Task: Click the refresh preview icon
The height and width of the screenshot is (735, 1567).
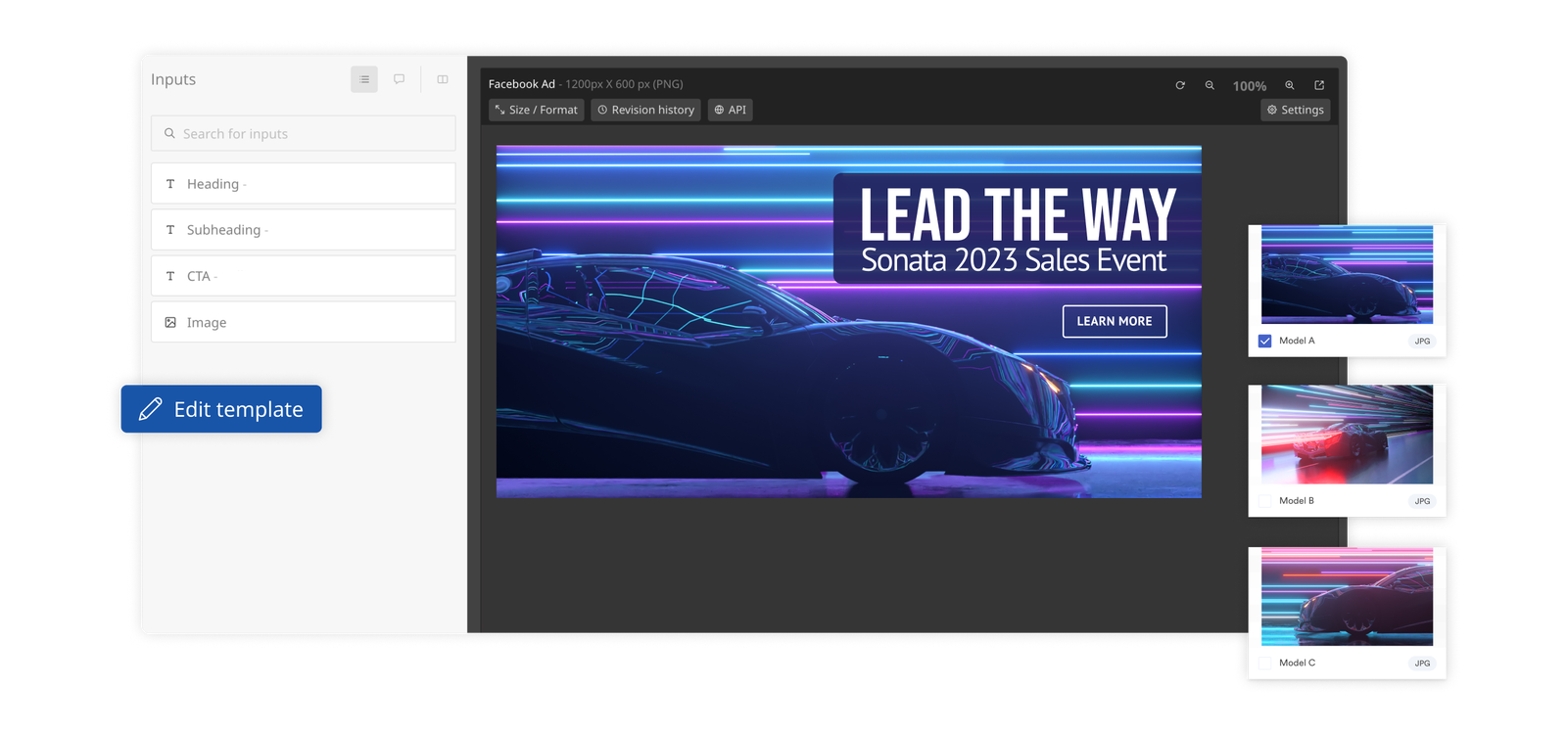Action: tap(1180, 85)
